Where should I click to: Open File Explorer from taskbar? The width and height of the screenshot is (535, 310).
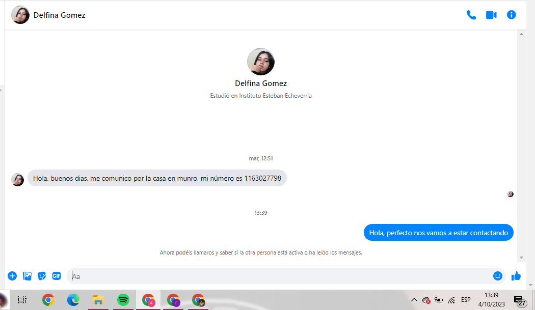pos(98,300)
